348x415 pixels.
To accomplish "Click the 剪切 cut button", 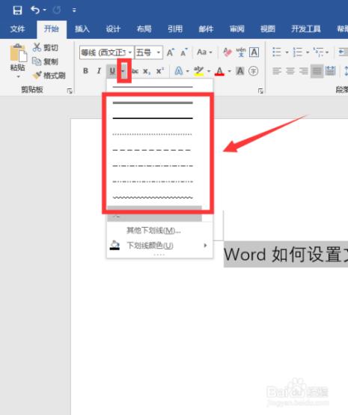I will [45, 48].
